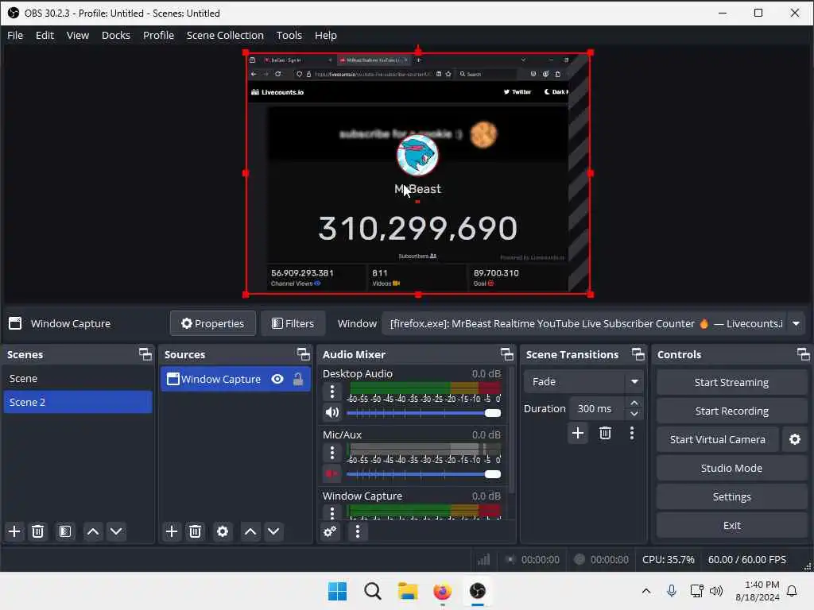Open transition properties three-dot menu
Viewport: 814px width, 610px height.
[632, 433]
